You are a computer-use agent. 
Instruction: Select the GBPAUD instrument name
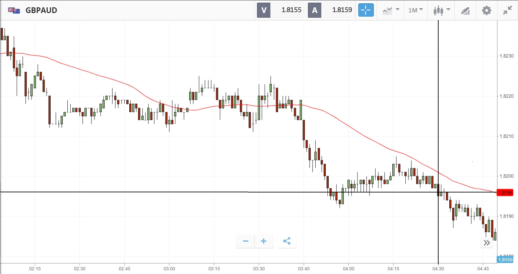pyautogui.click(x=41, y=10)
